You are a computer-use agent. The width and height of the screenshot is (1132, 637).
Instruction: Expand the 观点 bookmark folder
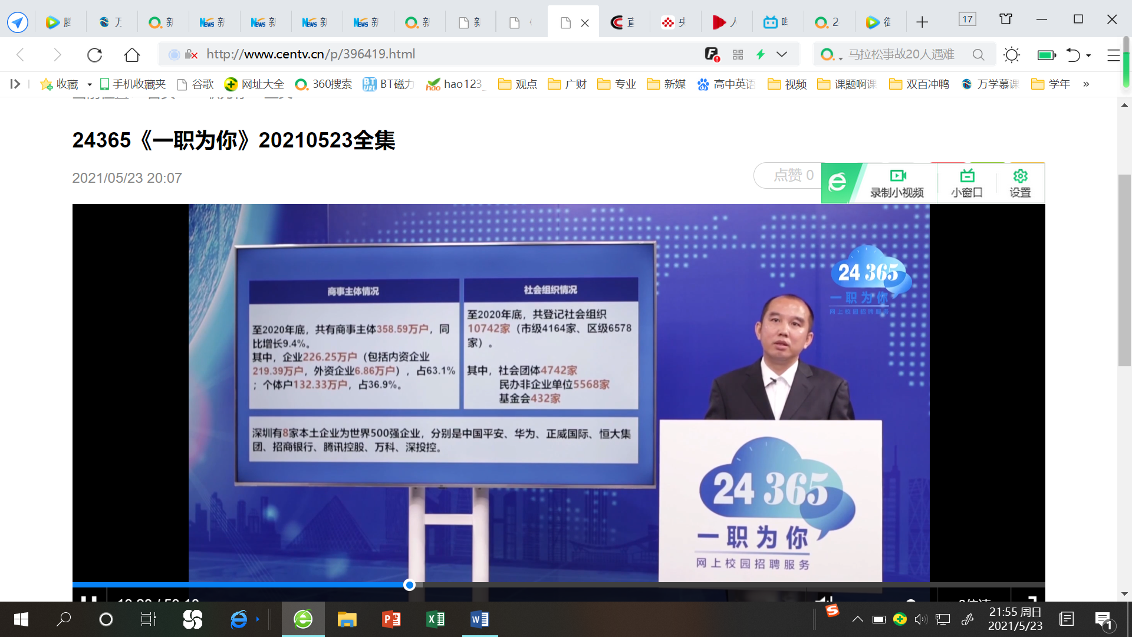518,84
